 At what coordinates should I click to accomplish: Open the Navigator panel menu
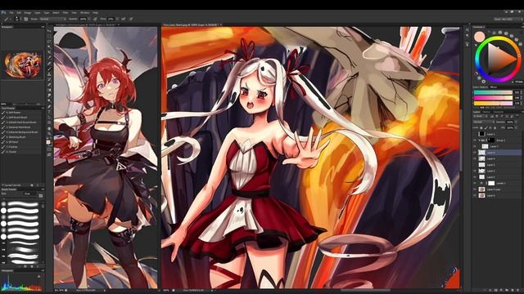point(43,27)
